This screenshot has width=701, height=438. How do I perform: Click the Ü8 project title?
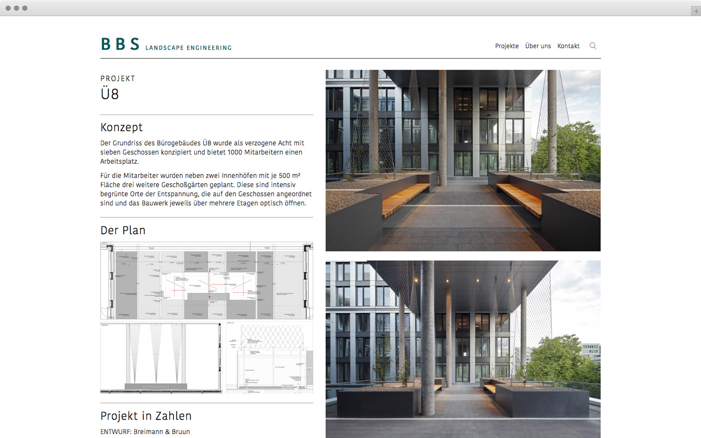click(110, 94)
